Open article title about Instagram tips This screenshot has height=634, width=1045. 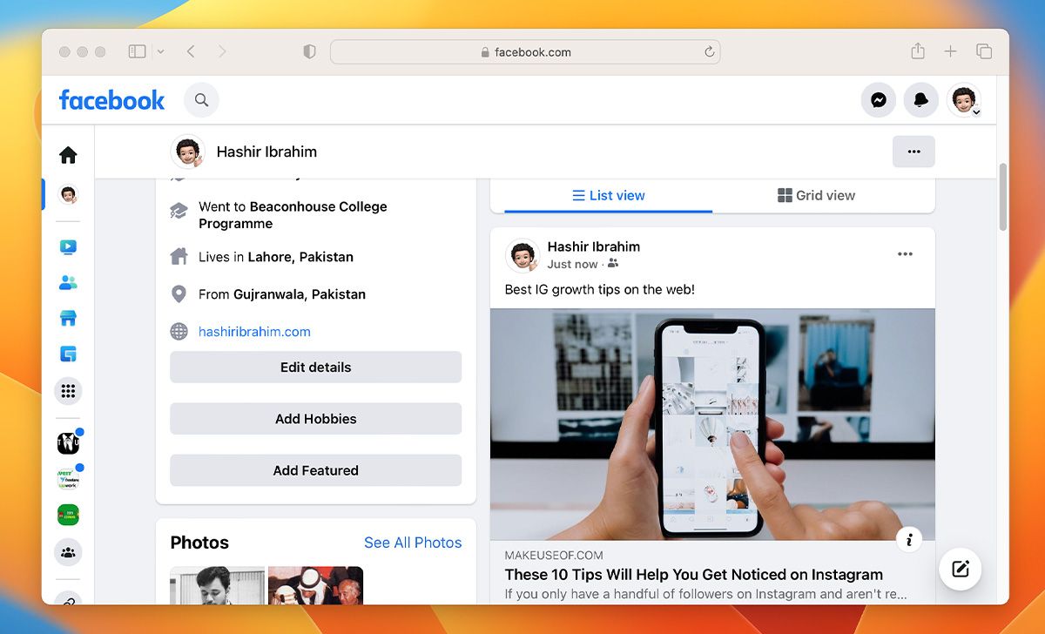coord(693,575)
